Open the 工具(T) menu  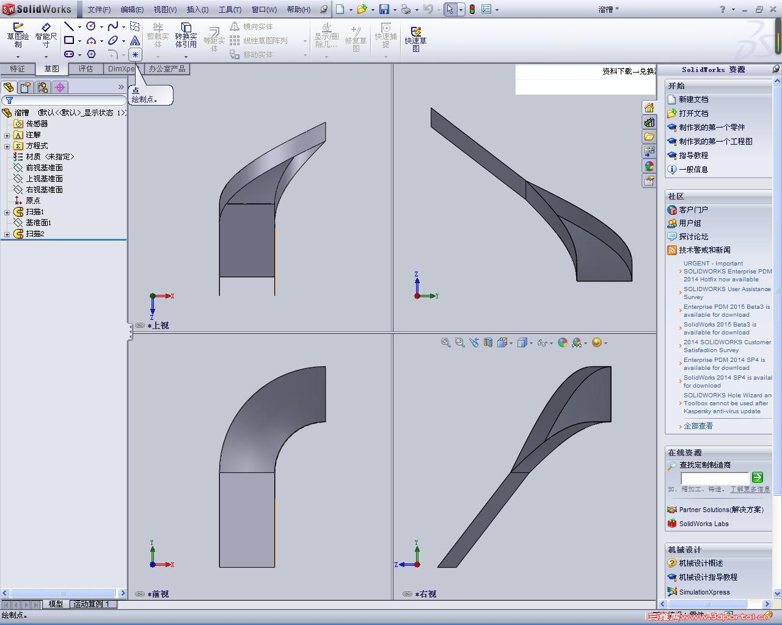pyautogui.click(x=230, y=9)
